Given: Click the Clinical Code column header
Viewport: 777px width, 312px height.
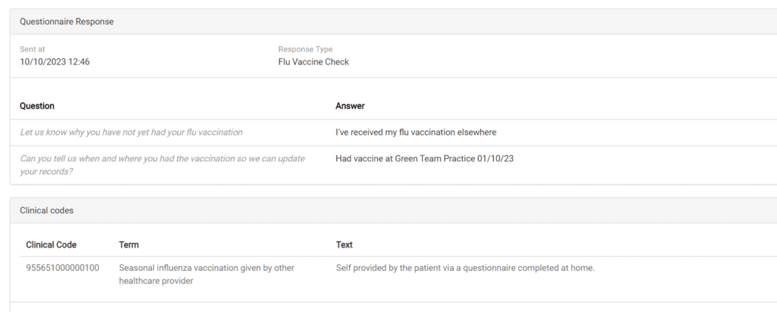Looking at the screenshot, I should tap(51, 245).
